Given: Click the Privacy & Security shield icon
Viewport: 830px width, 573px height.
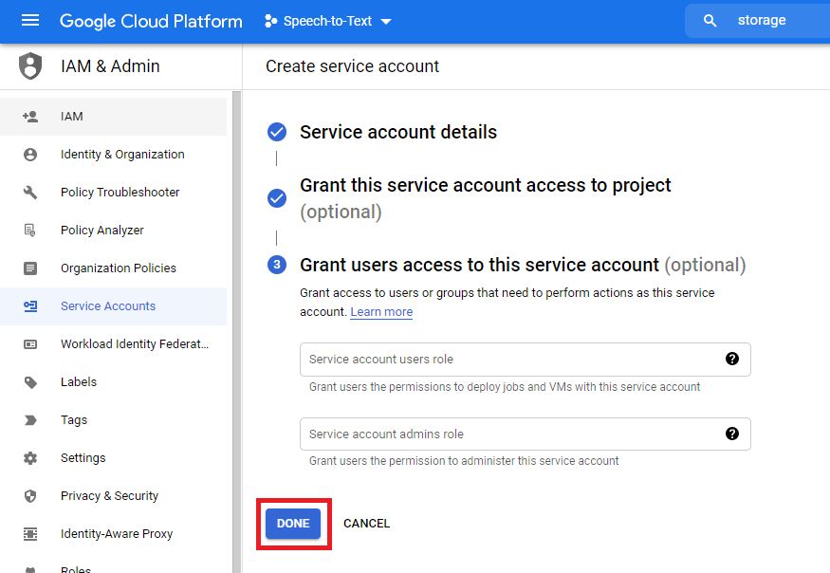Looking at the screenshot, I should pos(30,496).
